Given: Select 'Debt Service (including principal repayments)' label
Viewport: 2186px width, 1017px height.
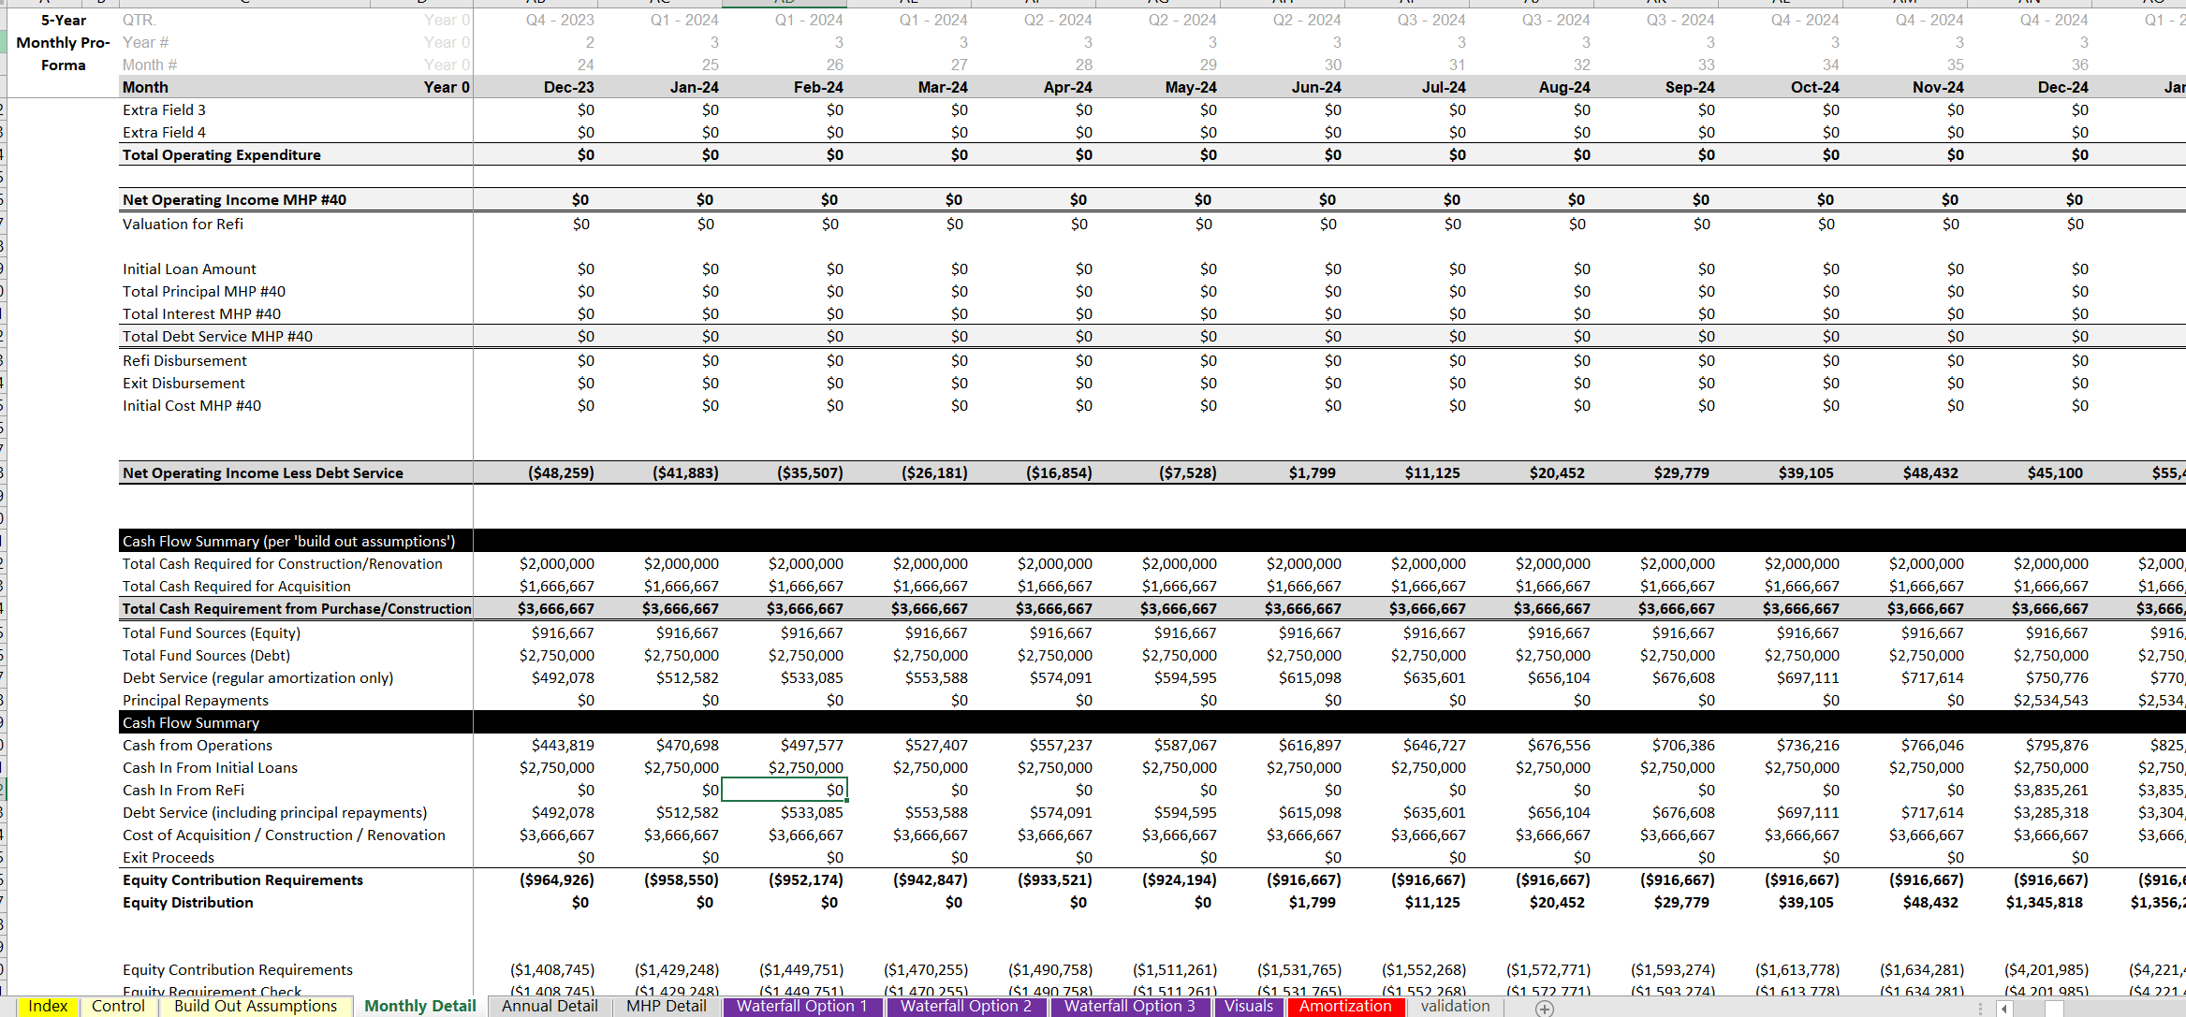Looking at the screenshot, I should [x=274, y=812].
